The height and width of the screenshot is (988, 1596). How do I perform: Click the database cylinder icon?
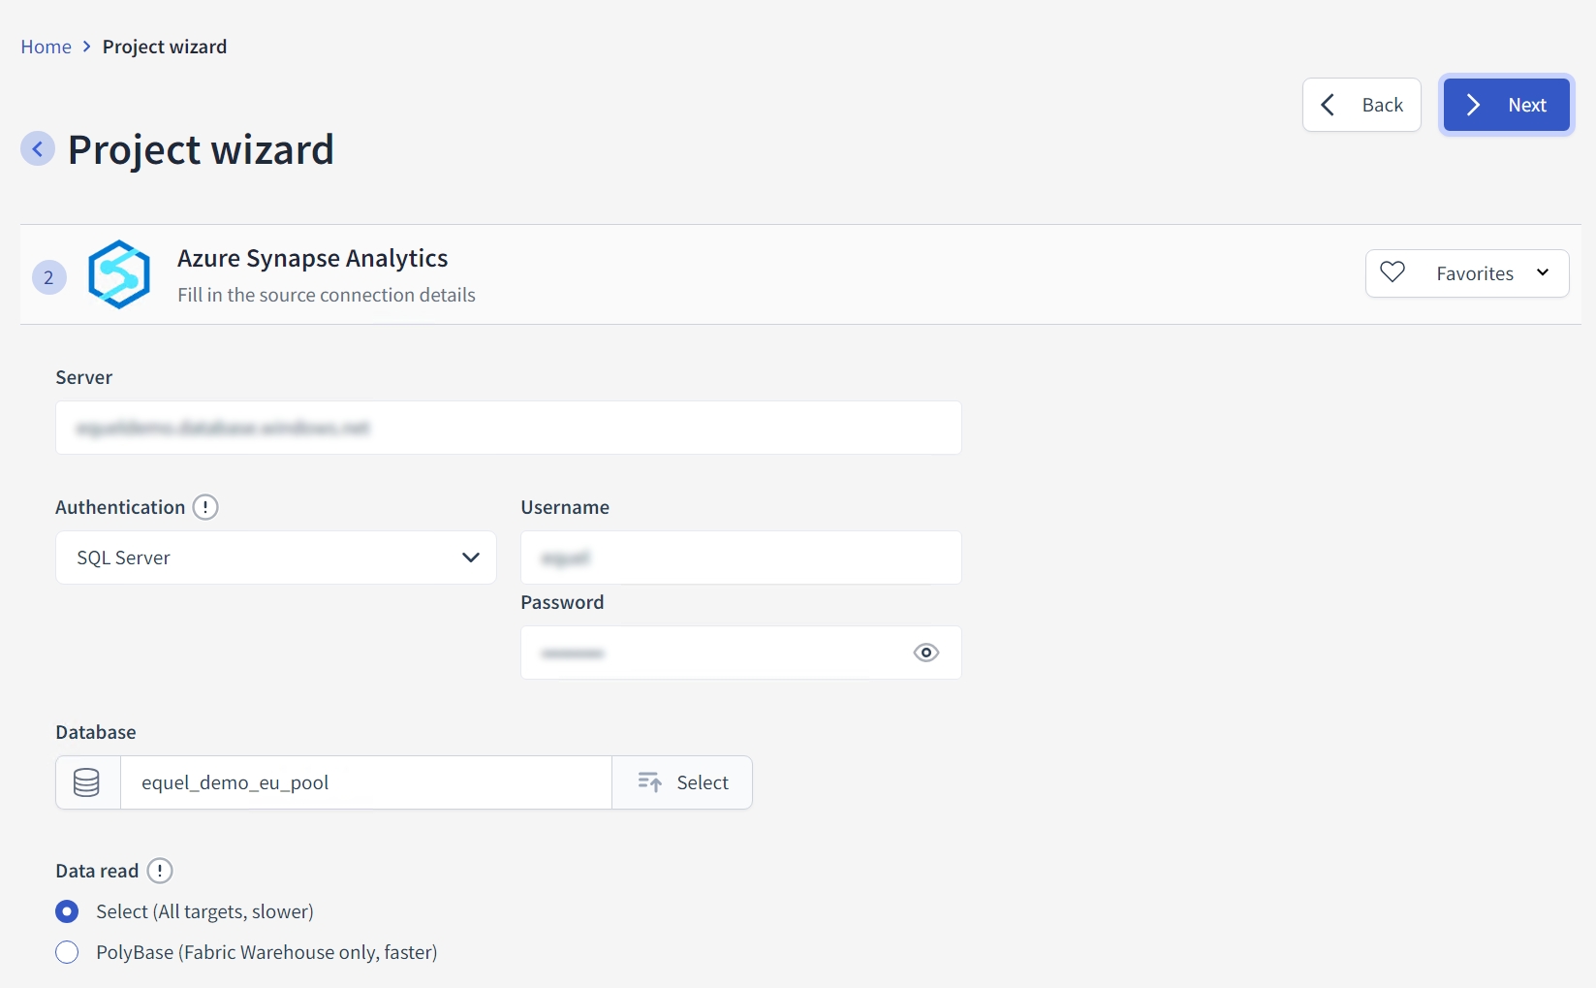tap(87, 782)
